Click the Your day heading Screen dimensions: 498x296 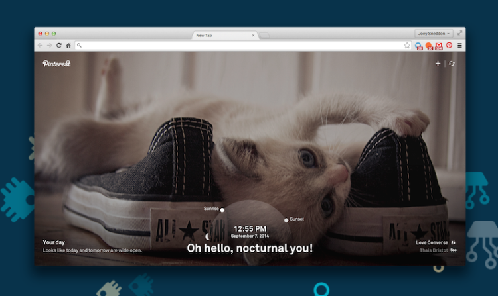[54, 242]
